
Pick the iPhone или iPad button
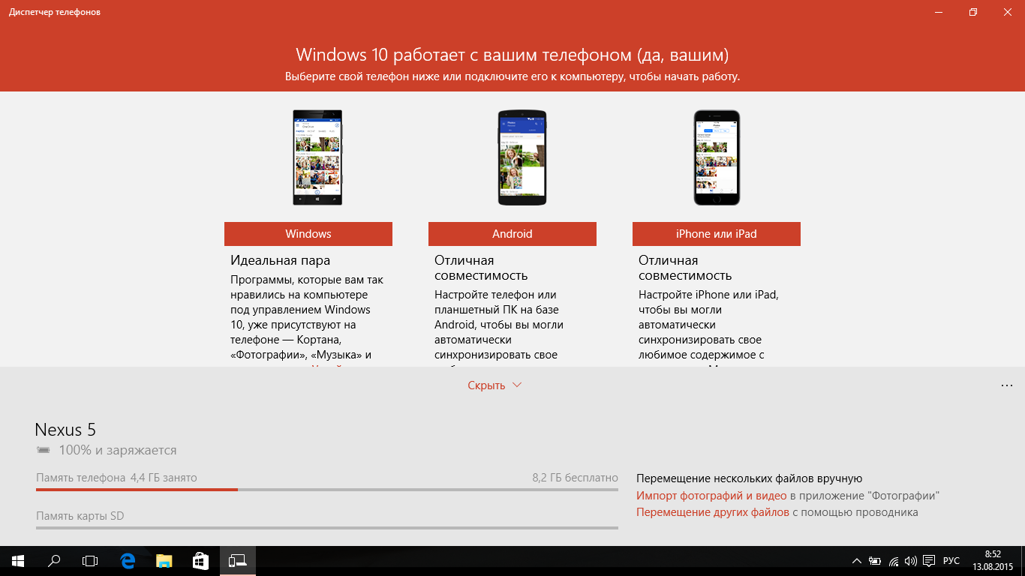717,234
